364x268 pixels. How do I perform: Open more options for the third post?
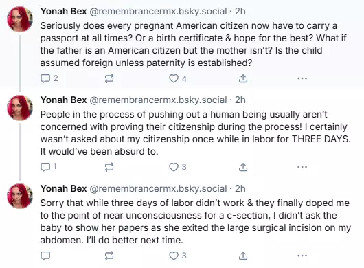(x=302, y=256)
